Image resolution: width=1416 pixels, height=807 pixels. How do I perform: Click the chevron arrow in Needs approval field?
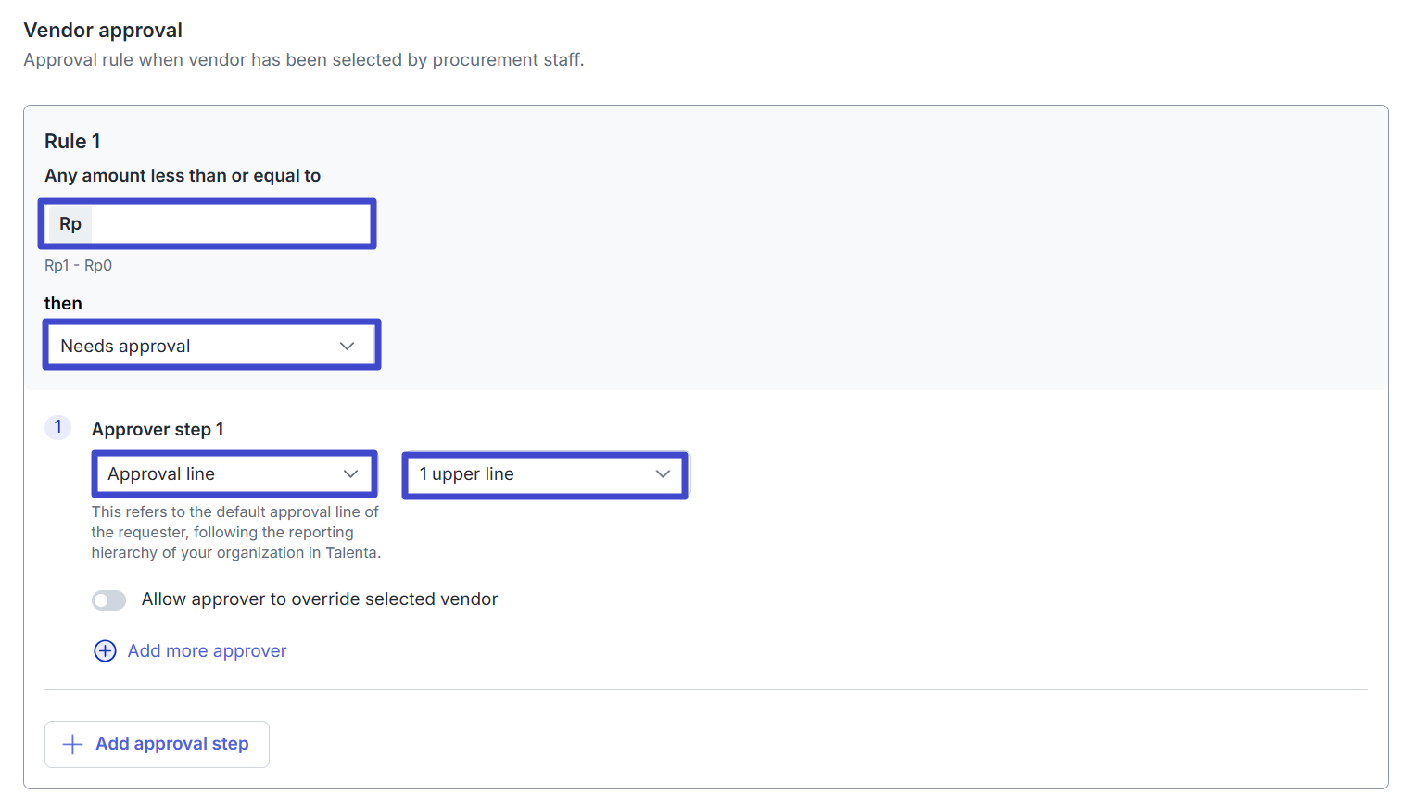(x=348, y=346)
